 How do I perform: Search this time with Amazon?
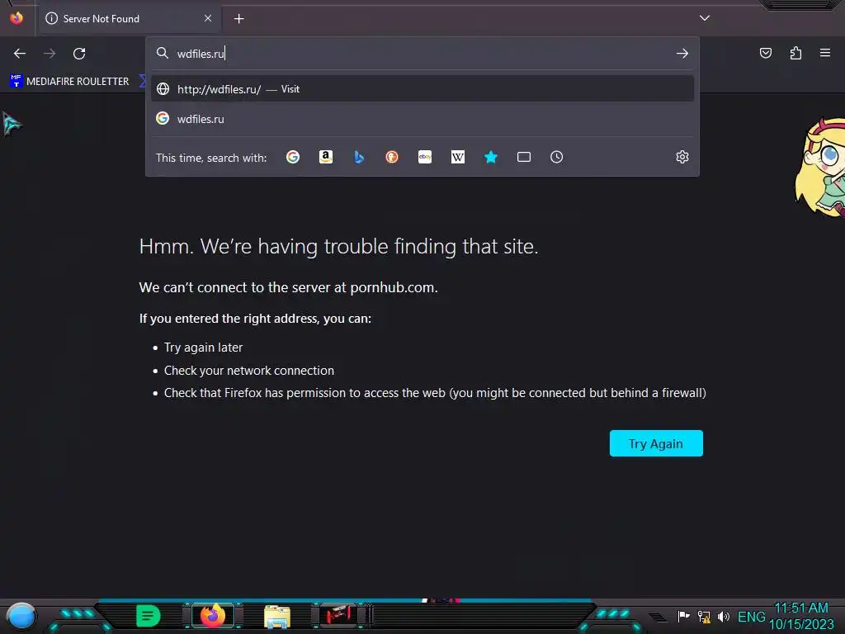(x=325, y=157)
